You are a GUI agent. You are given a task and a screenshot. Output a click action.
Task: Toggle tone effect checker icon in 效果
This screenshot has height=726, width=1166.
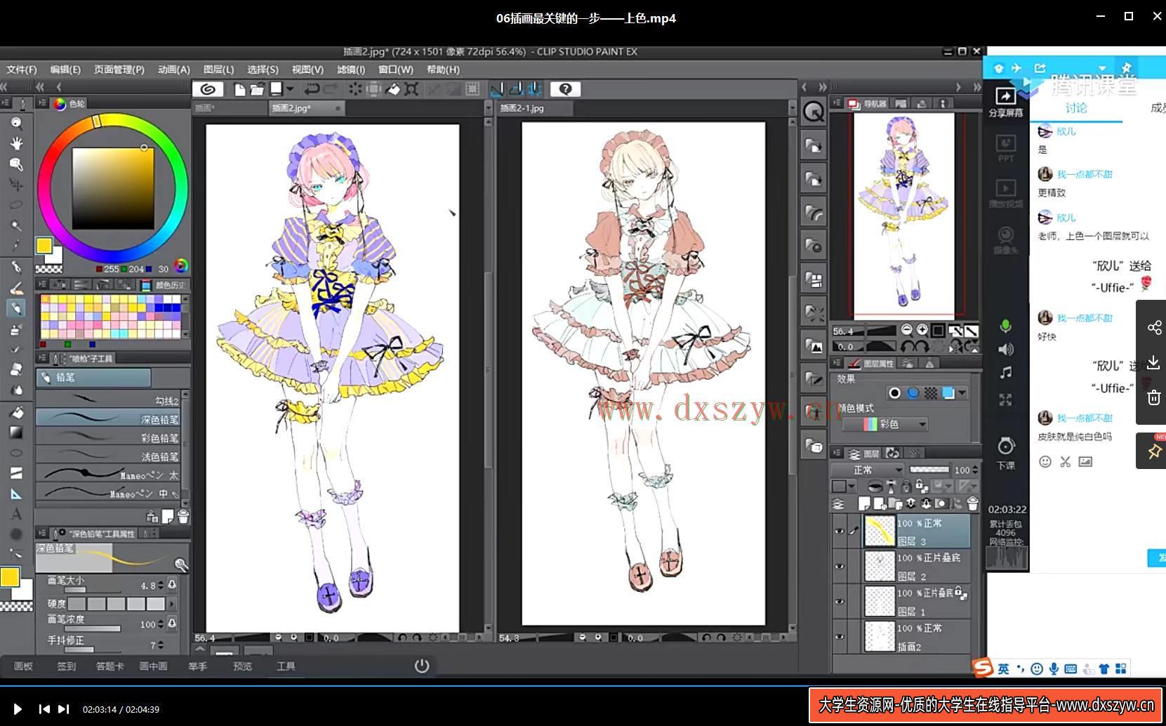(931, 393)
